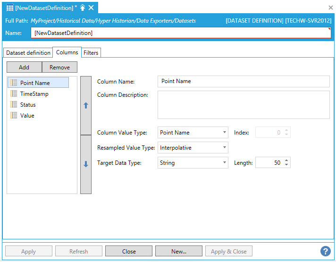336x262 pixels.
Task: Click into the Name field
Action: click(x=181, y=33)
